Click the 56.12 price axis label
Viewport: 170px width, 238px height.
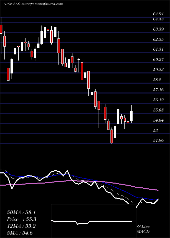[x=158, y=100]
